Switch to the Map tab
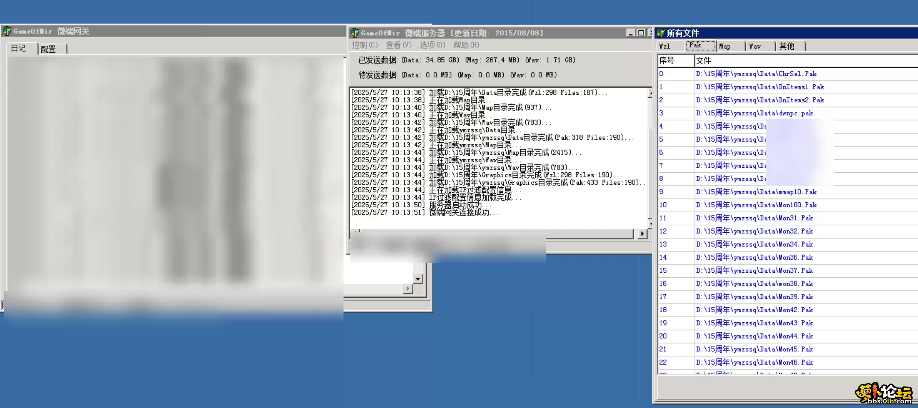This screenshot has width=918, height=408. [x=730, y=46]
